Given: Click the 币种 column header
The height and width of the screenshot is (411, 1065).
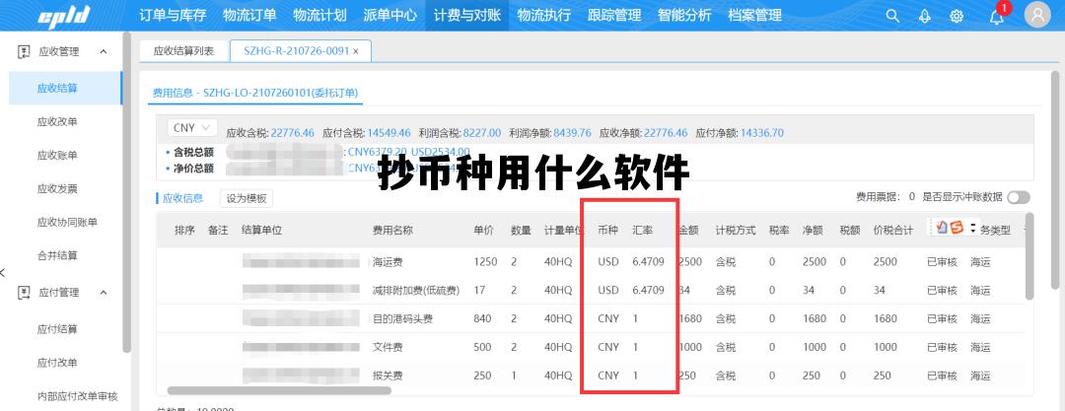Looking at the screenshot, I should coord(607,230).
